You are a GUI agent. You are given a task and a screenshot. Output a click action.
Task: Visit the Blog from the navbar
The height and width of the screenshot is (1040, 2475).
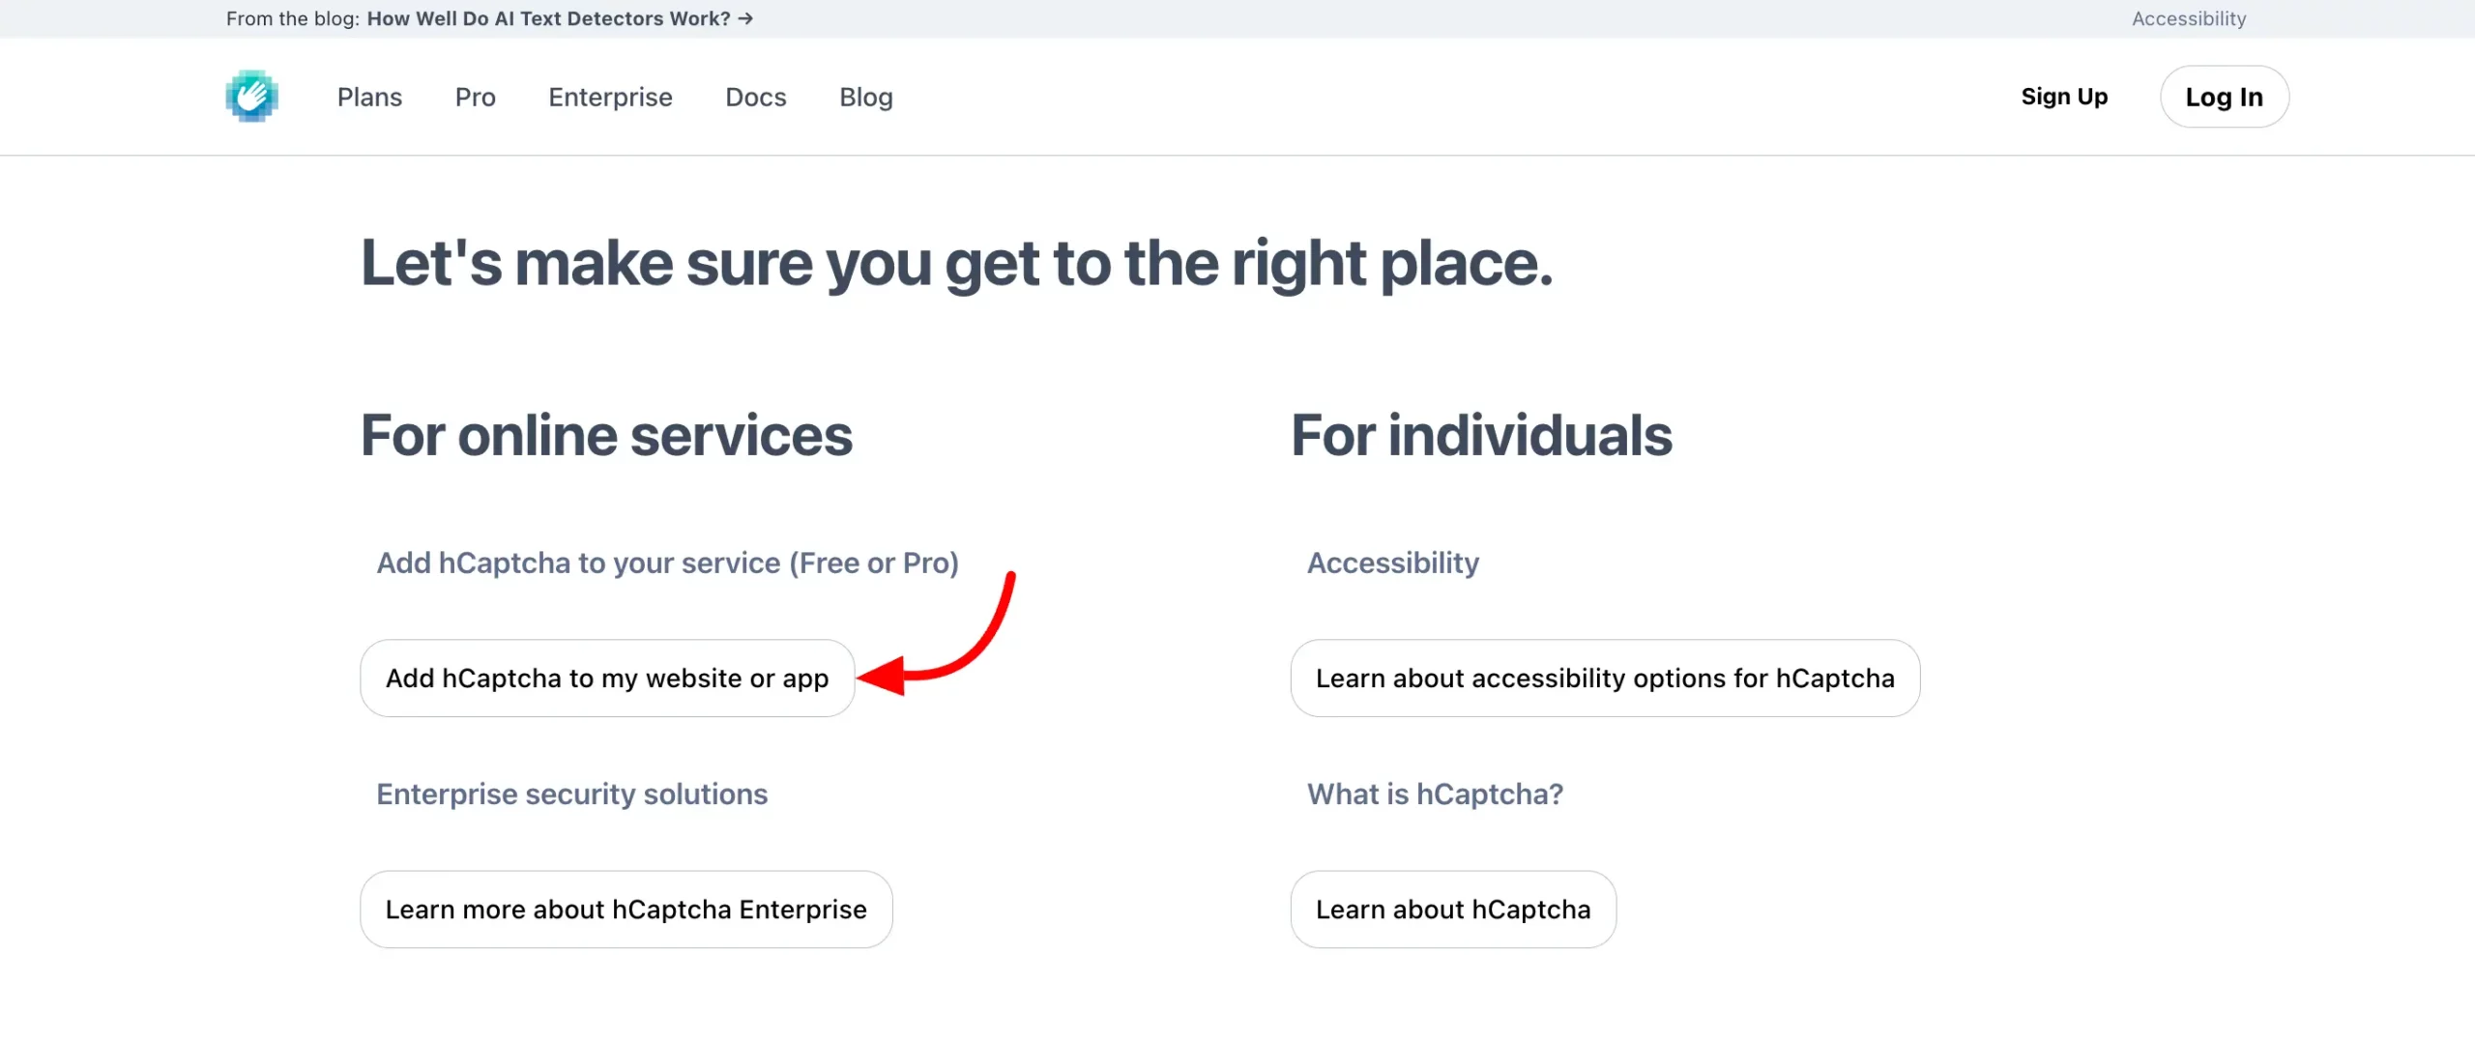coord(865,97)
